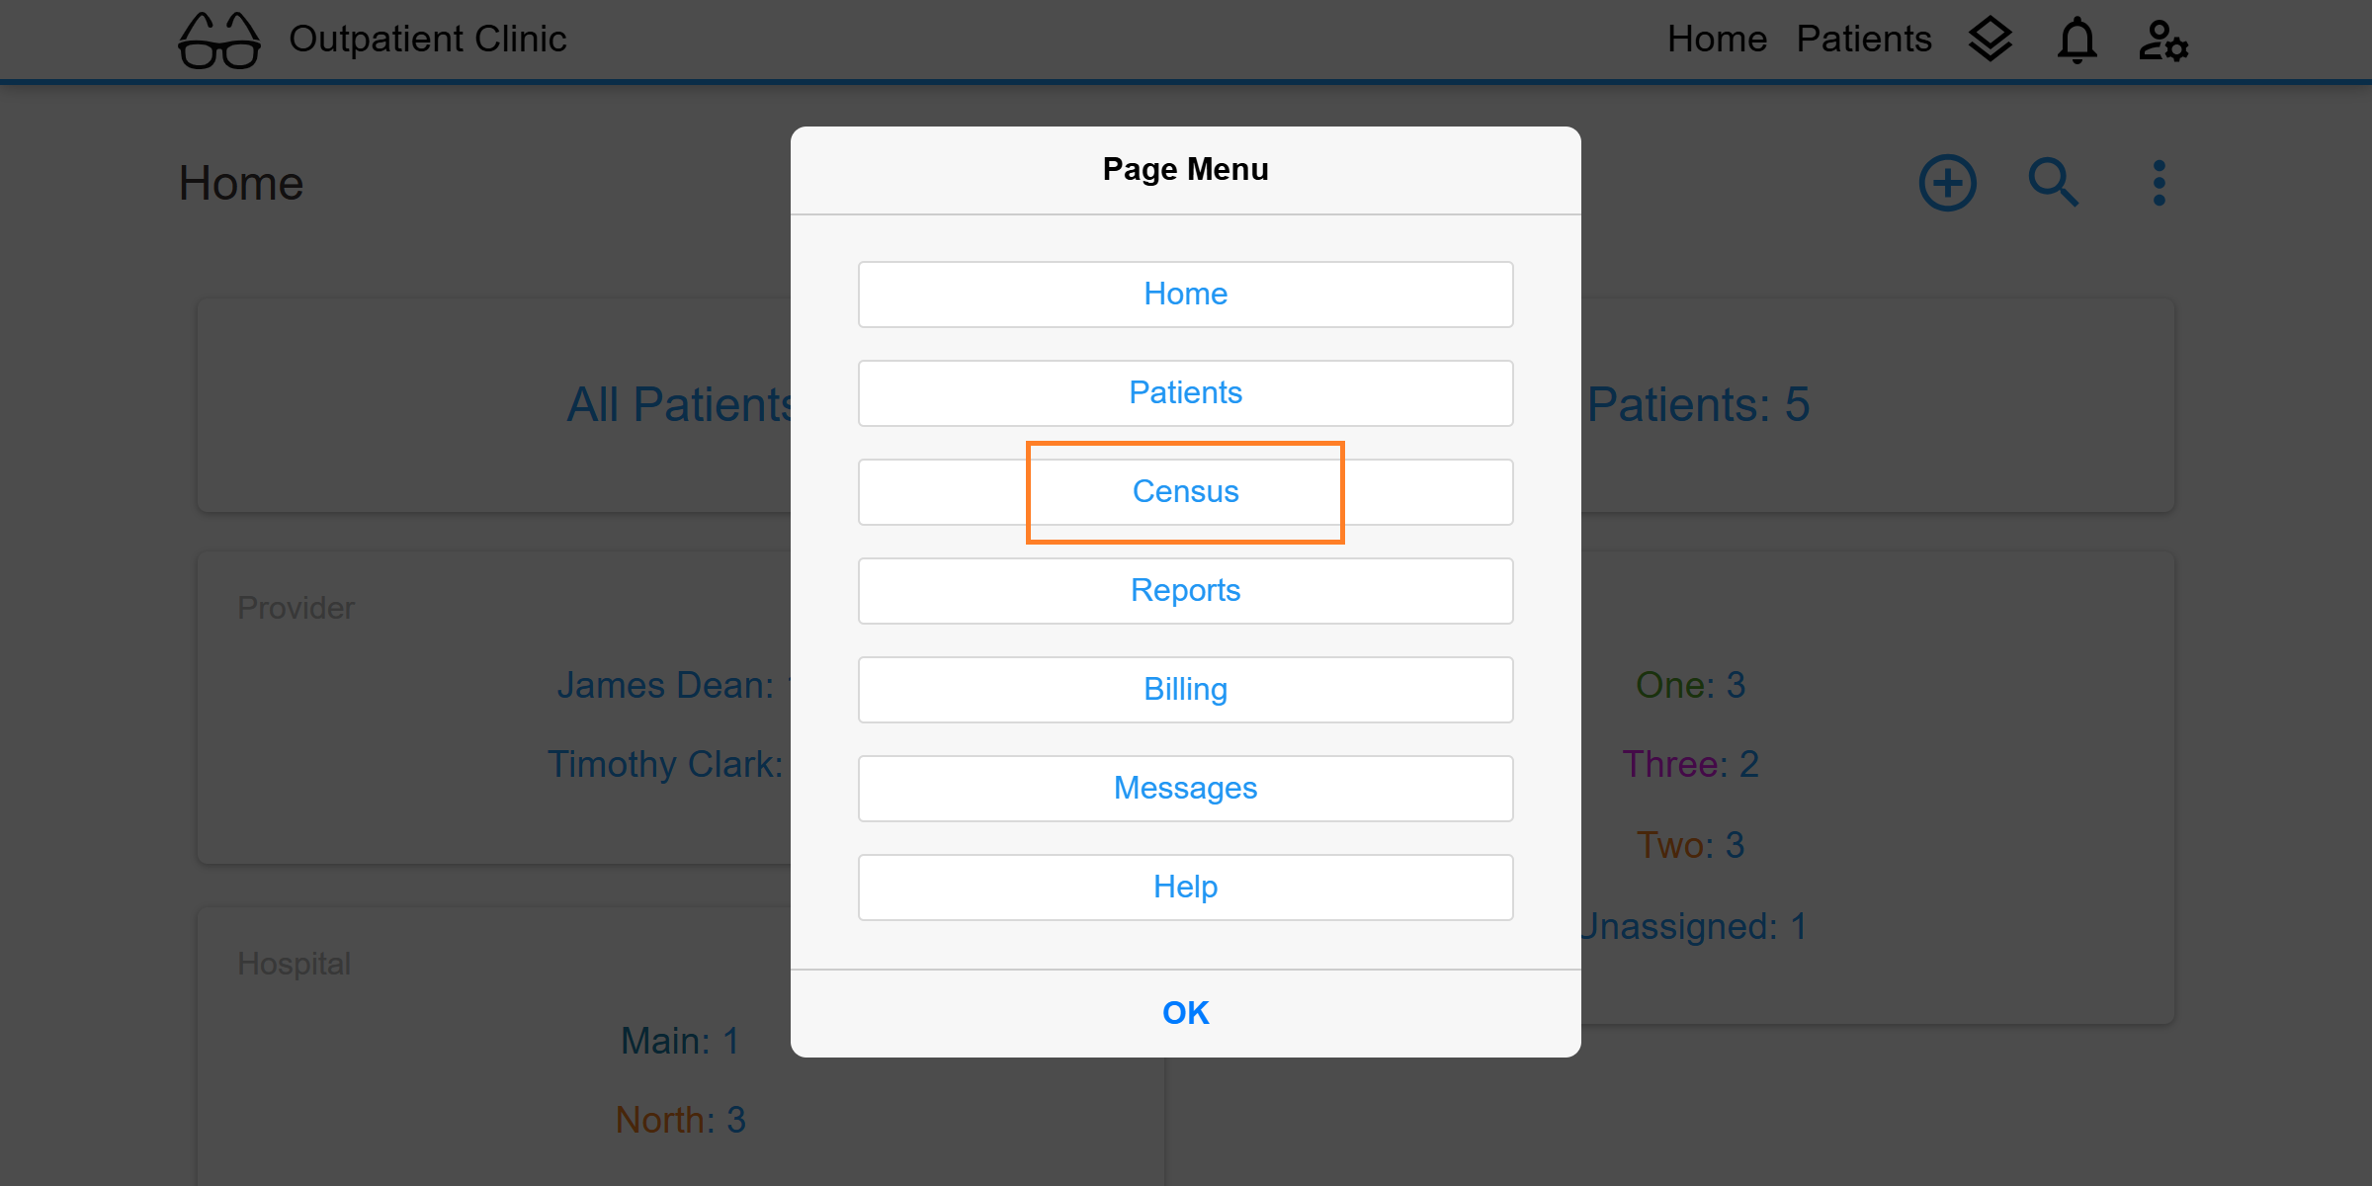
Task: Click the glasses logo icon
Action: 219,41
